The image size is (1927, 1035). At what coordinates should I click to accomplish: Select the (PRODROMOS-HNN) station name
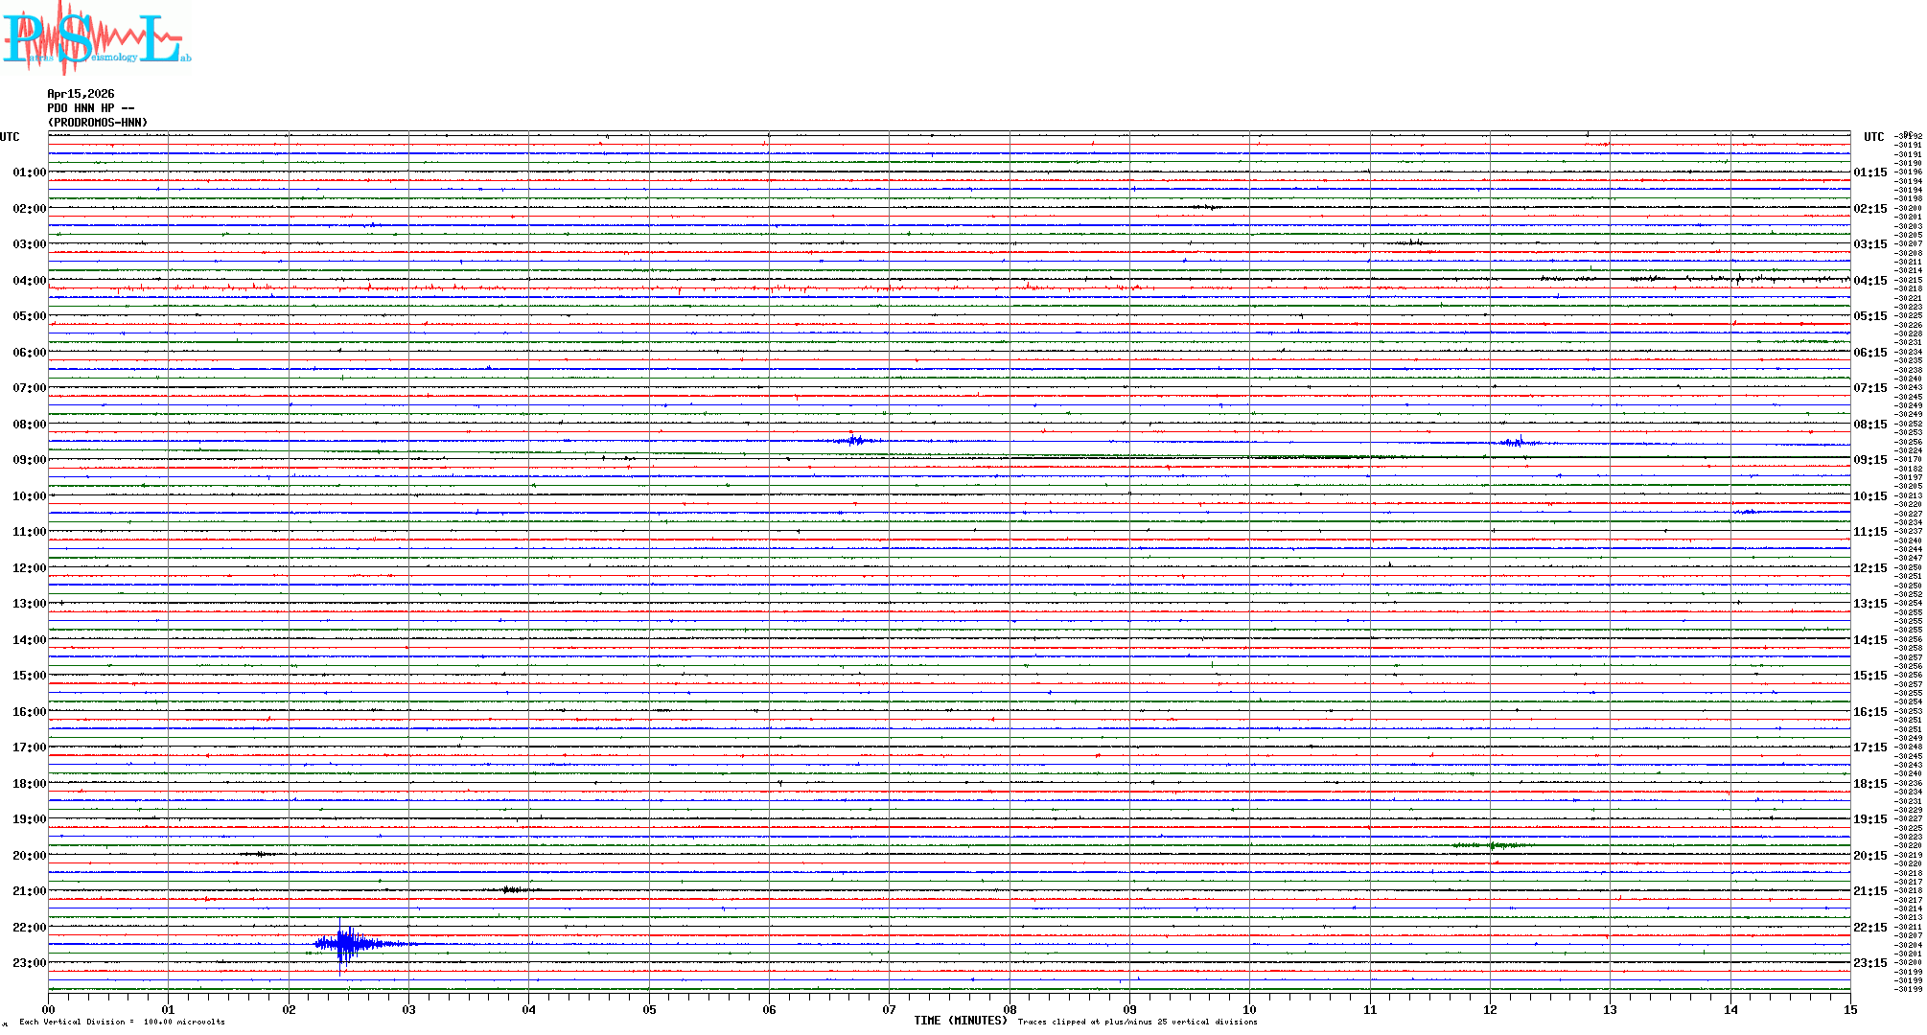pyautogui.click(x=98, y=123)
